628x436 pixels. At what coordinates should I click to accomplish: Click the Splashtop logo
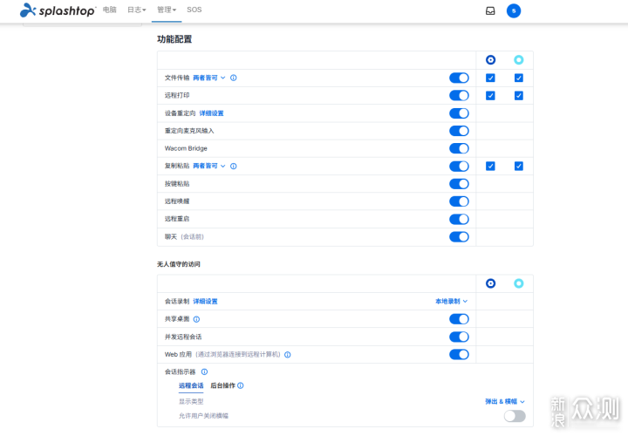pyautogui.click(x=58, y=10)
